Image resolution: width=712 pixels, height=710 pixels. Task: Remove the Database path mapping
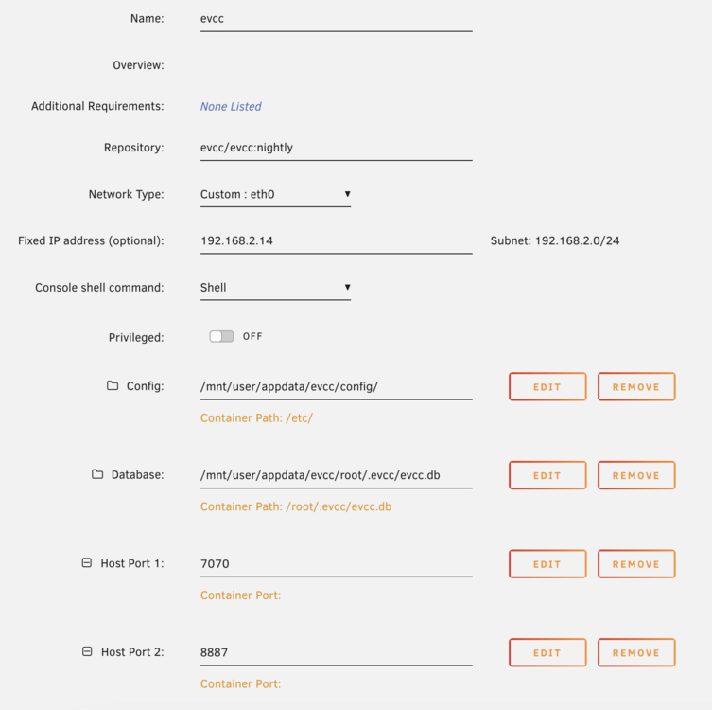pyautogui.click(x=636, y=475)
